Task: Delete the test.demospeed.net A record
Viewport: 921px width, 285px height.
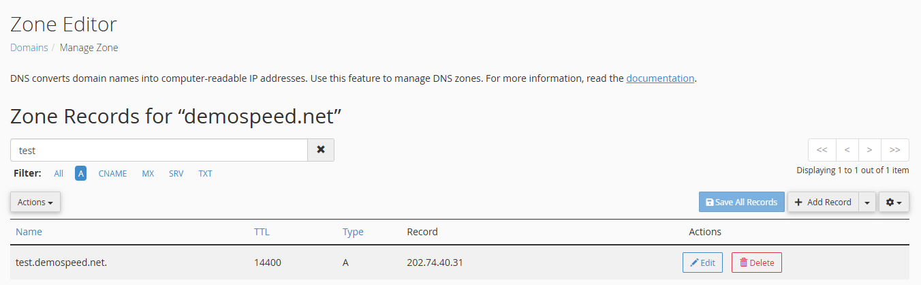Action: point(757,262)
